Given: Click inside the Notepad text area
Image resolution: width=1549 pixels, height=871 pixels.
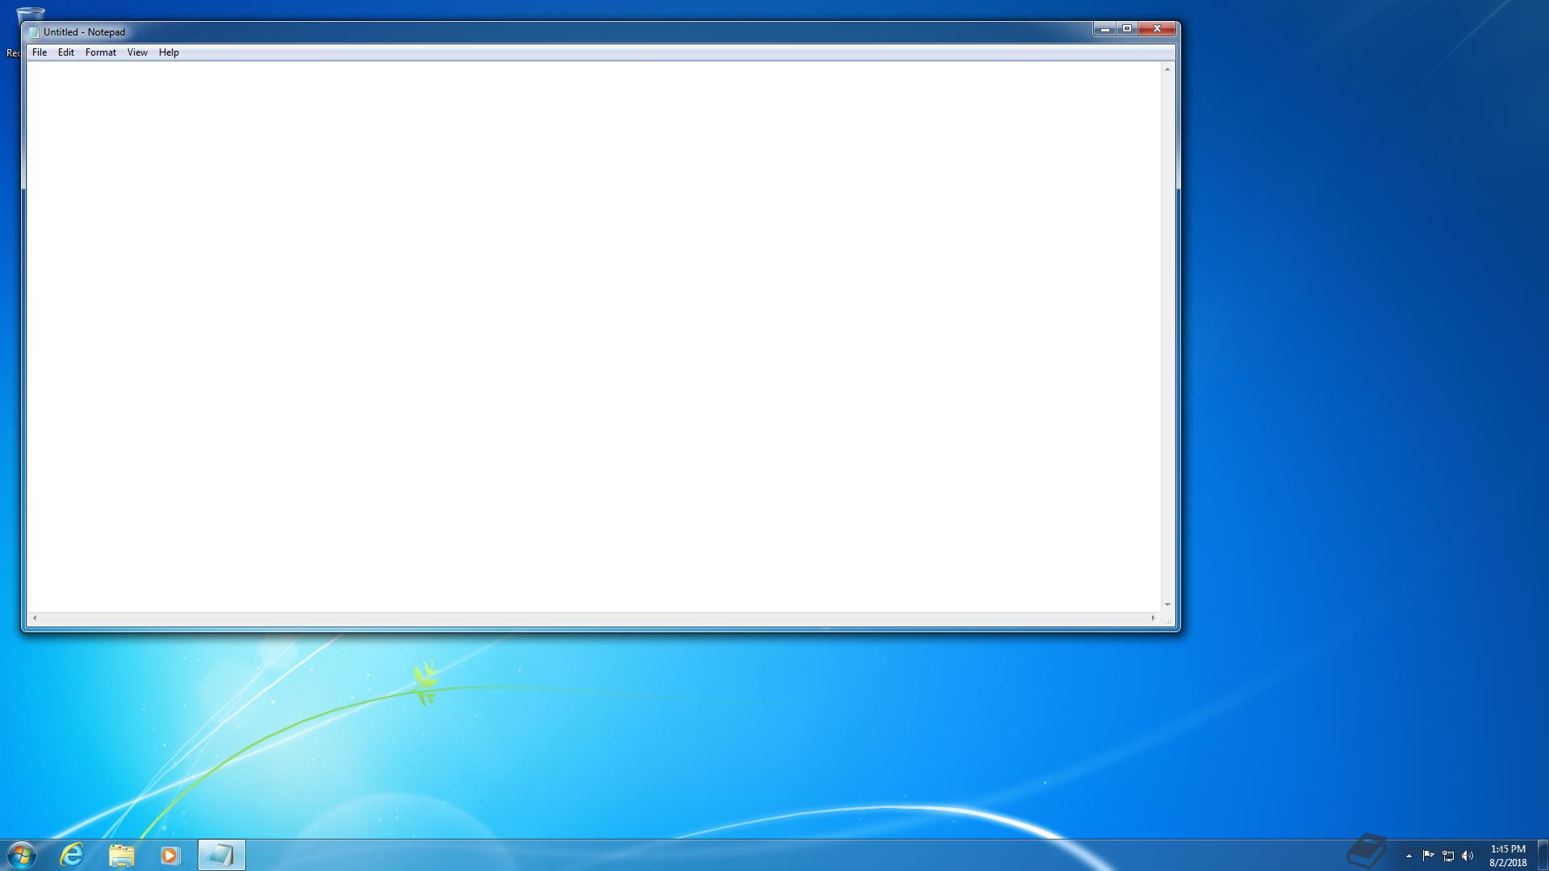Looking at the screenshot, I should pyautogui.click(x=593, y=335).
